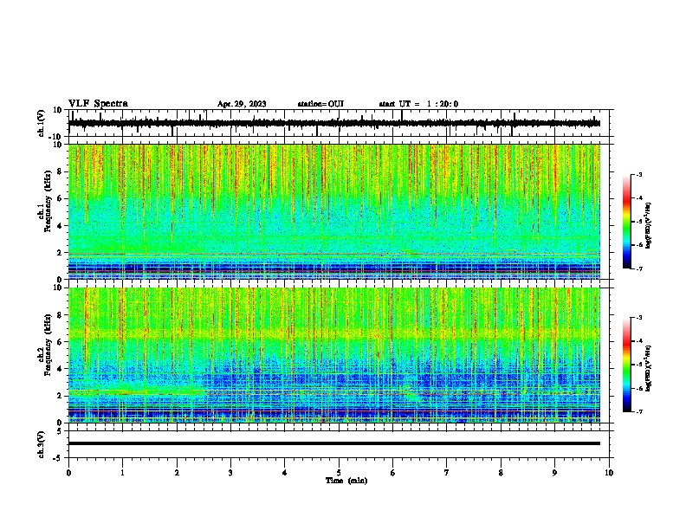The image size is (686, 530).
Task: Click the 'ch.3(V)' axis label
Action: click(42, 445)
